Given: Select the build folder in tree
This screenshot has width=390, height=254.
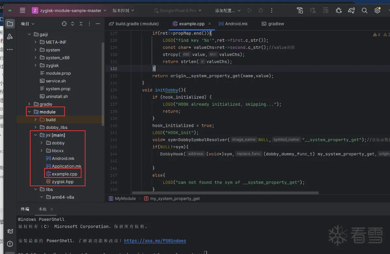Looking at the screenshot, I should (48, 120).
